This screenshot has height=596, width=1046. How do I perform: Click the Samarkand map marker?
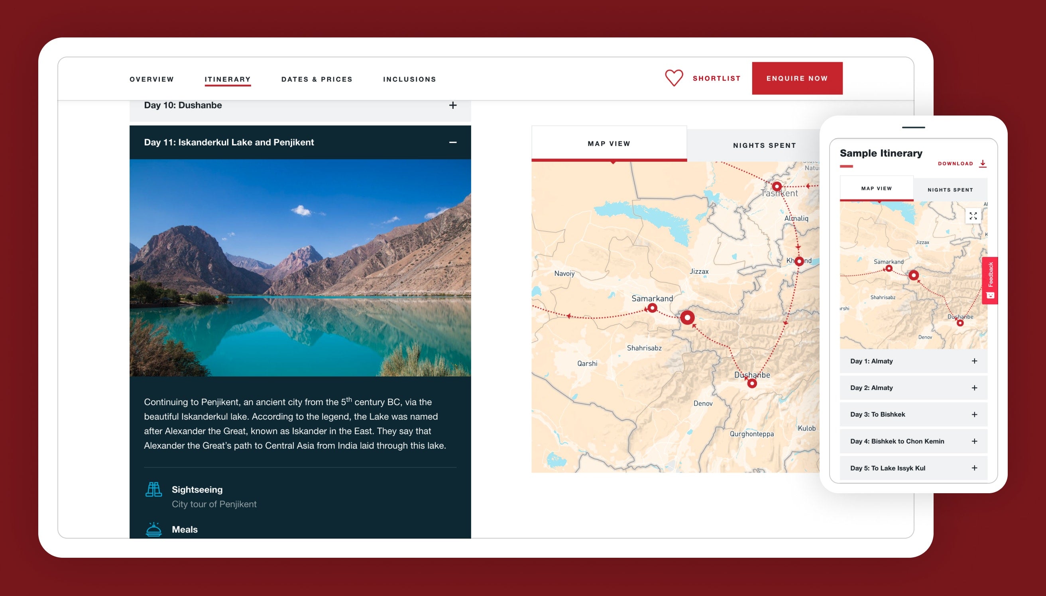coord(653,308)
